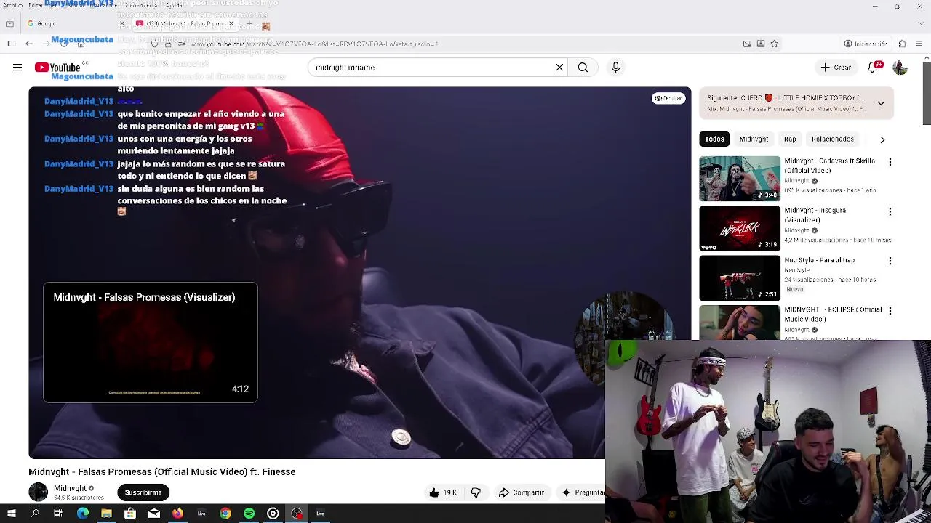Viewport: 931px width, 523px height.
Task: Run search with the magnifier button
Action: [583, 68]
